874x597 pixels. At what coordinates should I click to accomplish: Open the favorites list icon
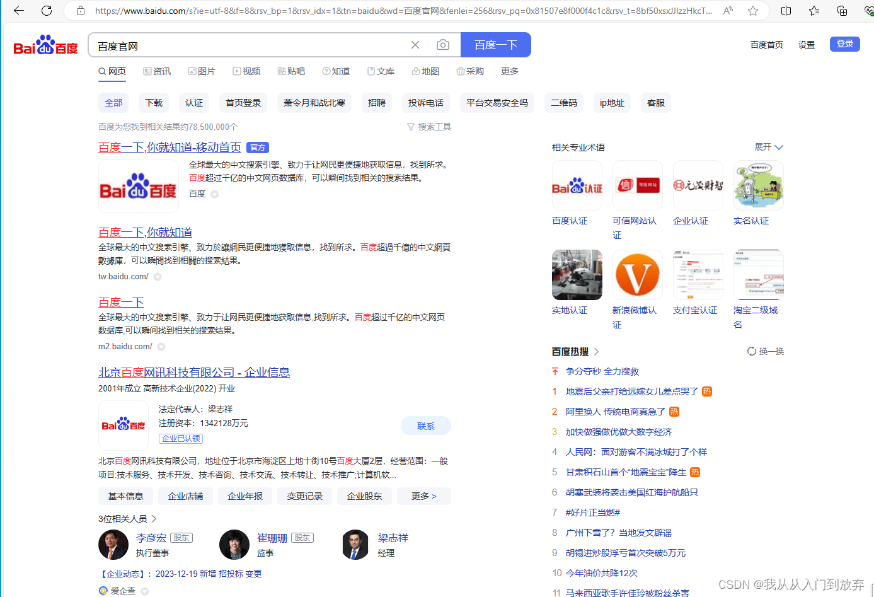pyautogui.click(x=814, y=11)
